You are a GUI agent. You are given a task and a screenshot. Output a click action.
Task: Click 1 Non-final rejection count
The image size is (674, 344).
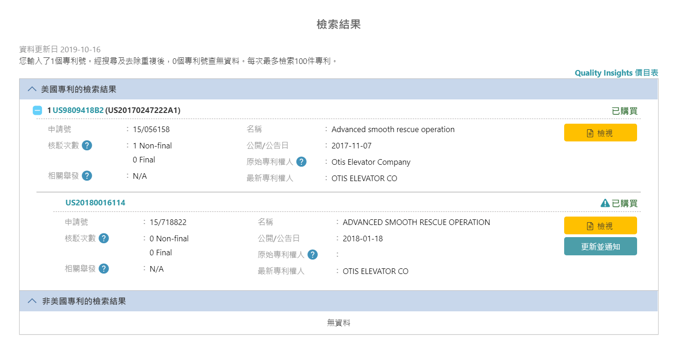point(152,146)
